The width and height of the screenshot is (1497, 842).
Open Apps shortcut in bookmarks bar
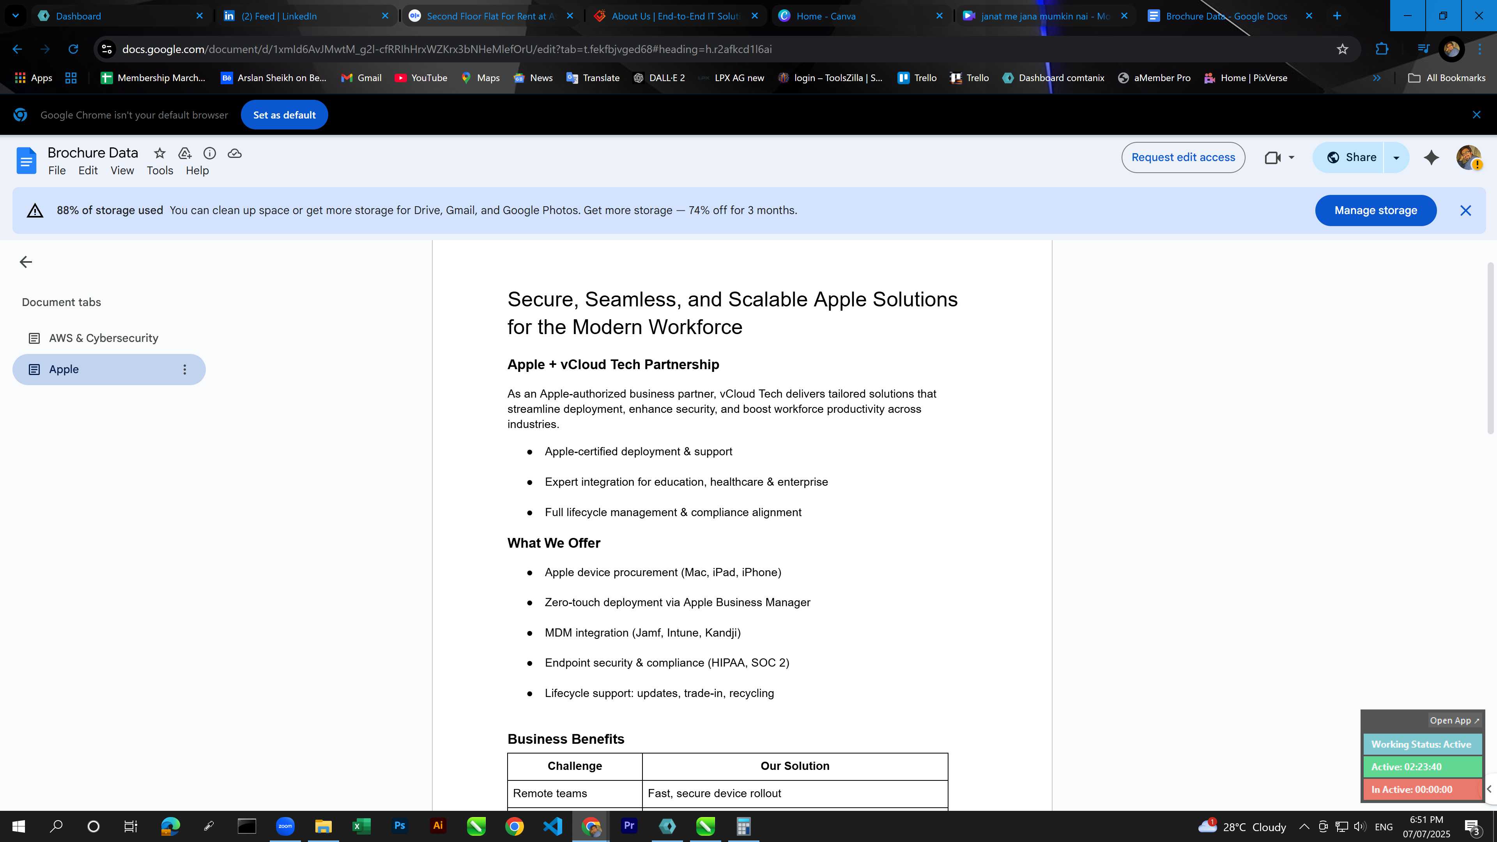pyautogui.click(x=33, y=78)
